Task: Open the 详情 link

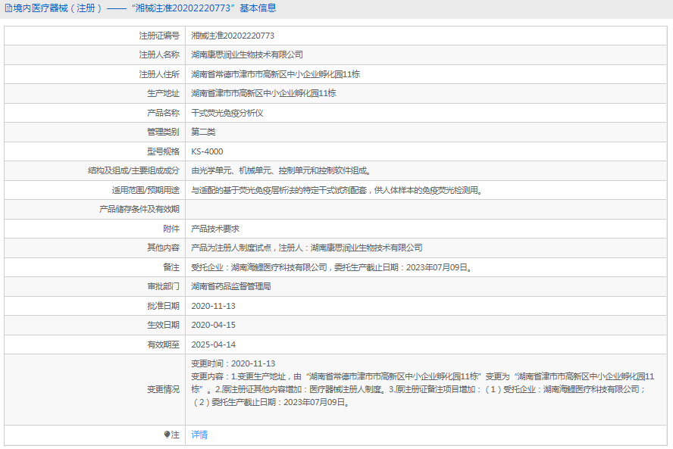Action: coord(199,435)
